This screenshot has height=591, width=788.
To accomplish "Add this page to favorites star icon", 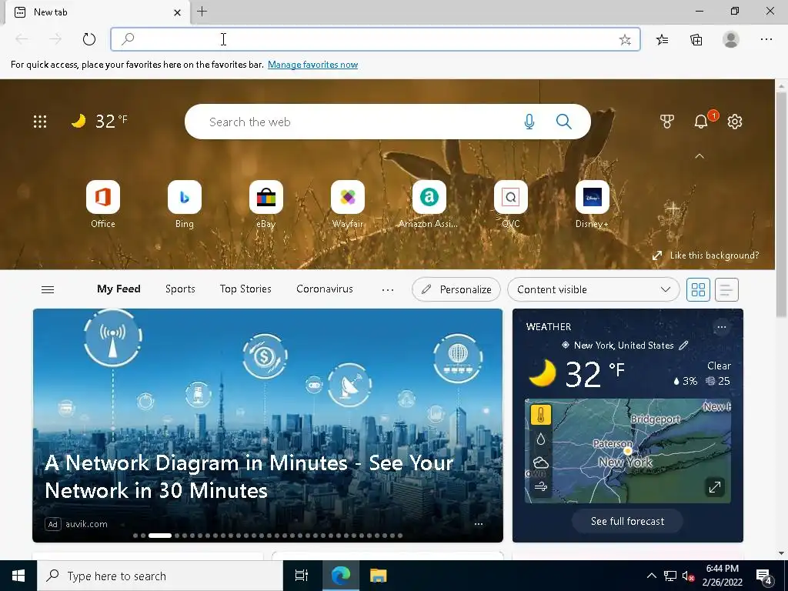I will (x=625, y=40).
